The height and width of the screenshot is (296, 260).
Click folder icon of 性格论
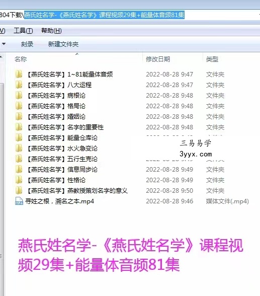(19, 180)
